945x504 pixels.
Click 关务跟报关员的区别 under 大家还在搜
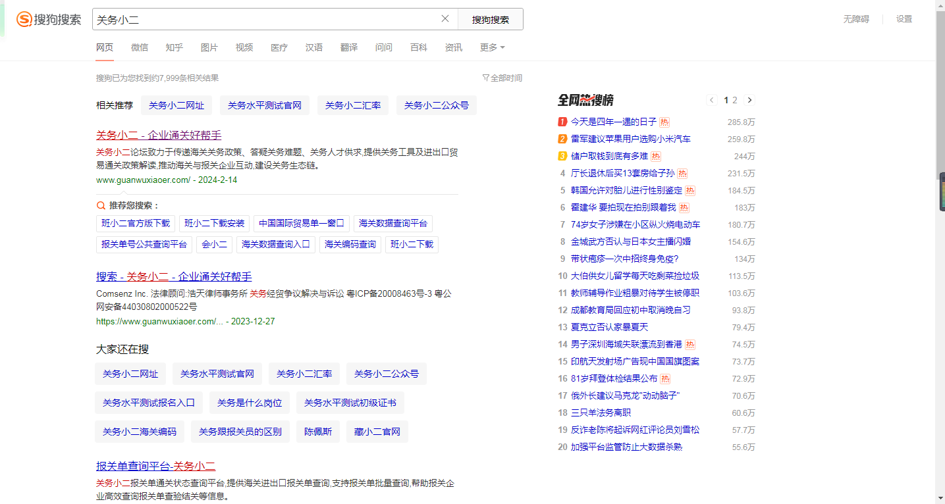tap(240, 432)
